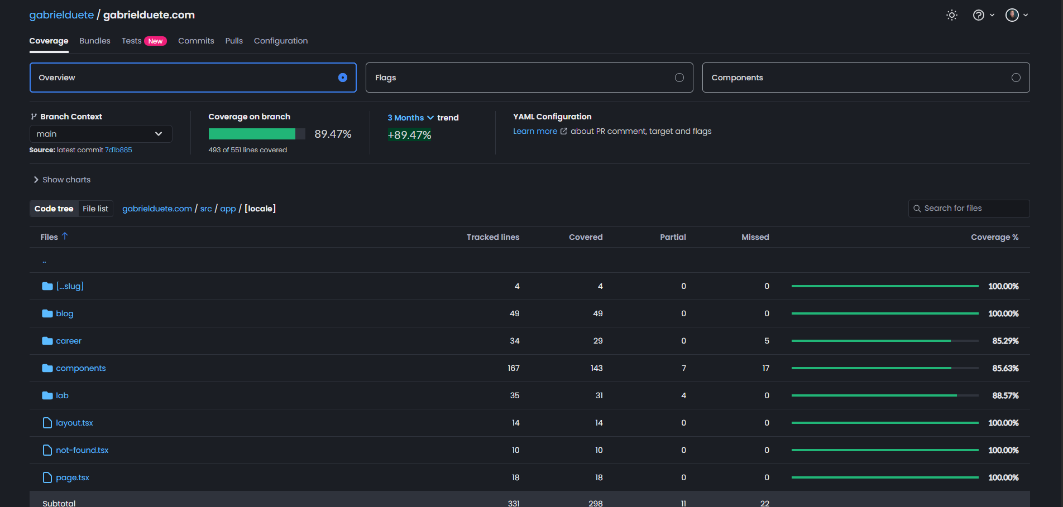
Task: Click the coverage bar for the career folder
Action: (x=884, y=341)
